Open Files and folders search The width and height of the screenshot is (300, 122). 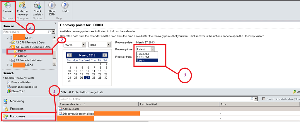(21, 82)
